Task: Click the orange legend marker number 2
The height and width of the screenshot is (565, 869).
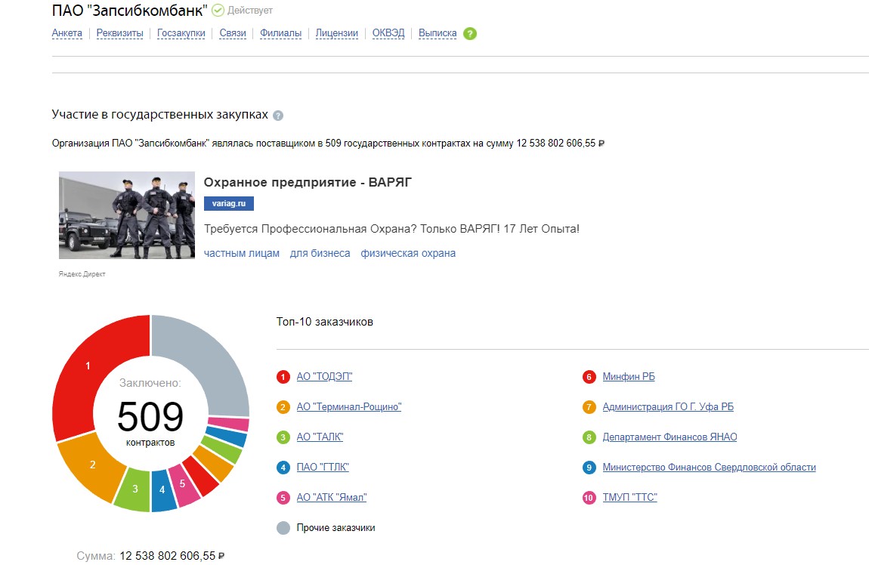Action: (283, 407)
